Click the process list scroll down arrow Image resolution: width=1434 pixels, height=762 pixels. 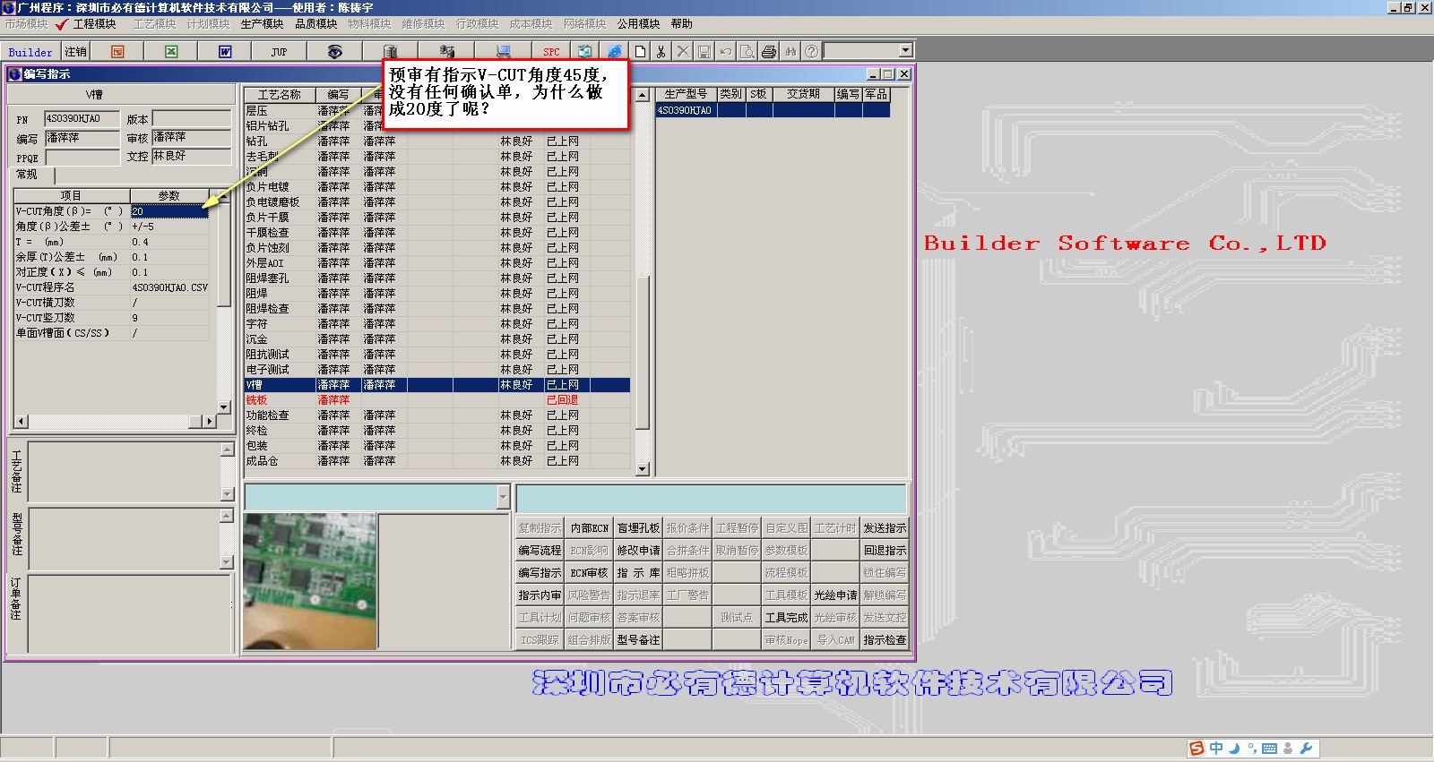(642, 469)
